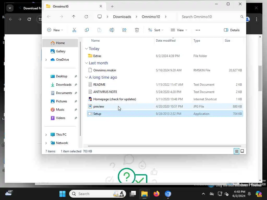Refresh the Omnimo10 folder view

[86, 17]
